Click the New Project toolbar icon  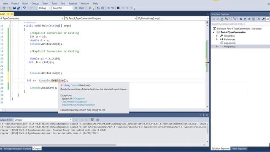point(4,8)
